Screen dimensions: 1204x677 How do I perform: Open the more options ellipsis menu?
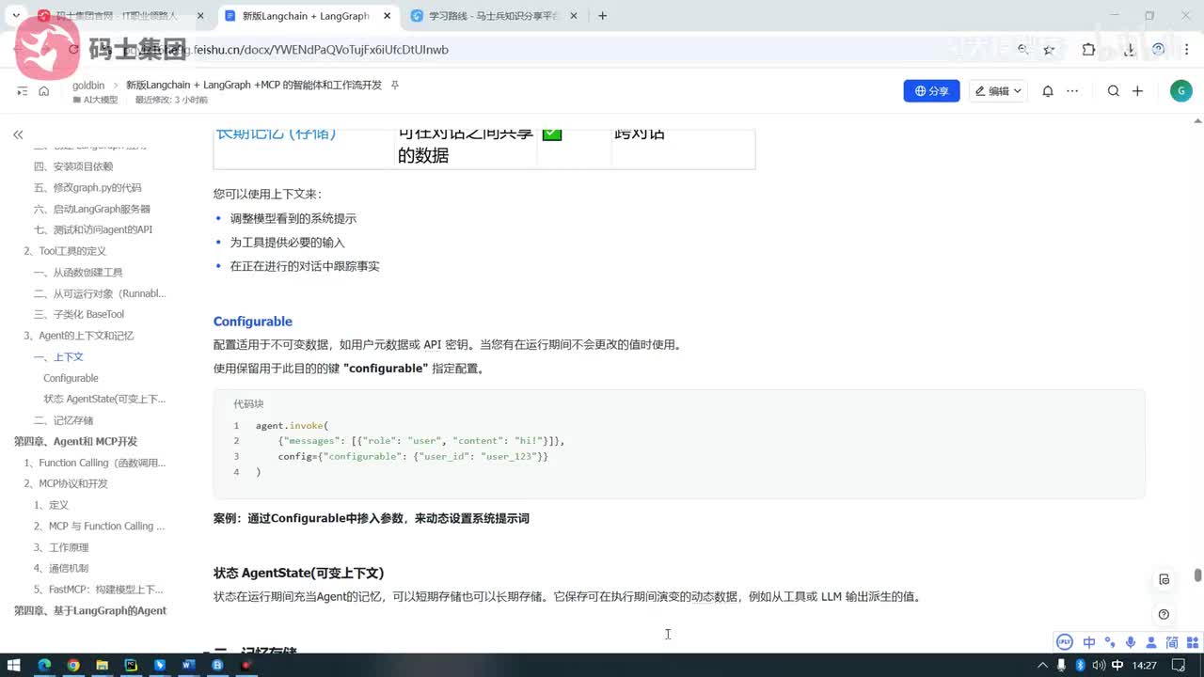coord(1073,91)
